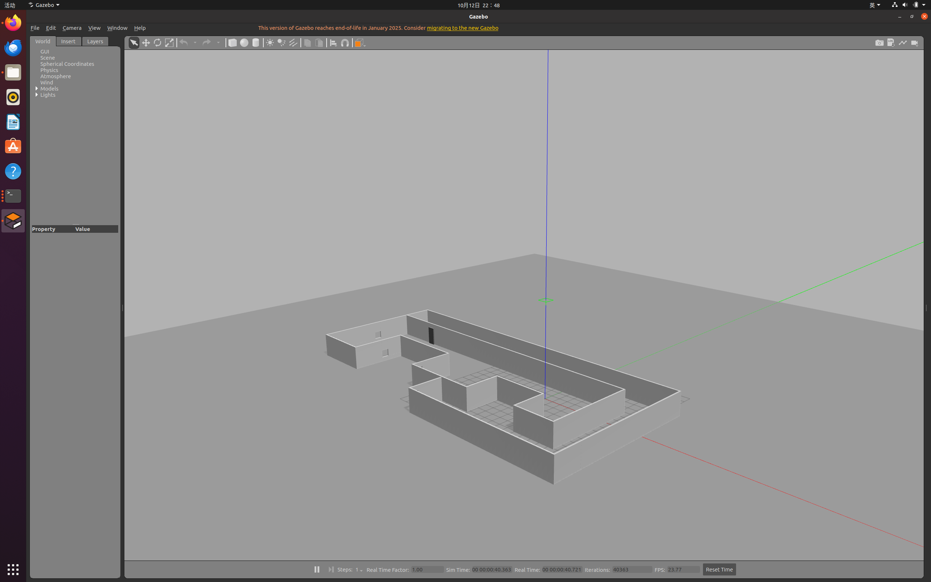Open view angle orange cube selector
Image resolution: width=931 pixels, height=582 pixels.
[360, 43]
